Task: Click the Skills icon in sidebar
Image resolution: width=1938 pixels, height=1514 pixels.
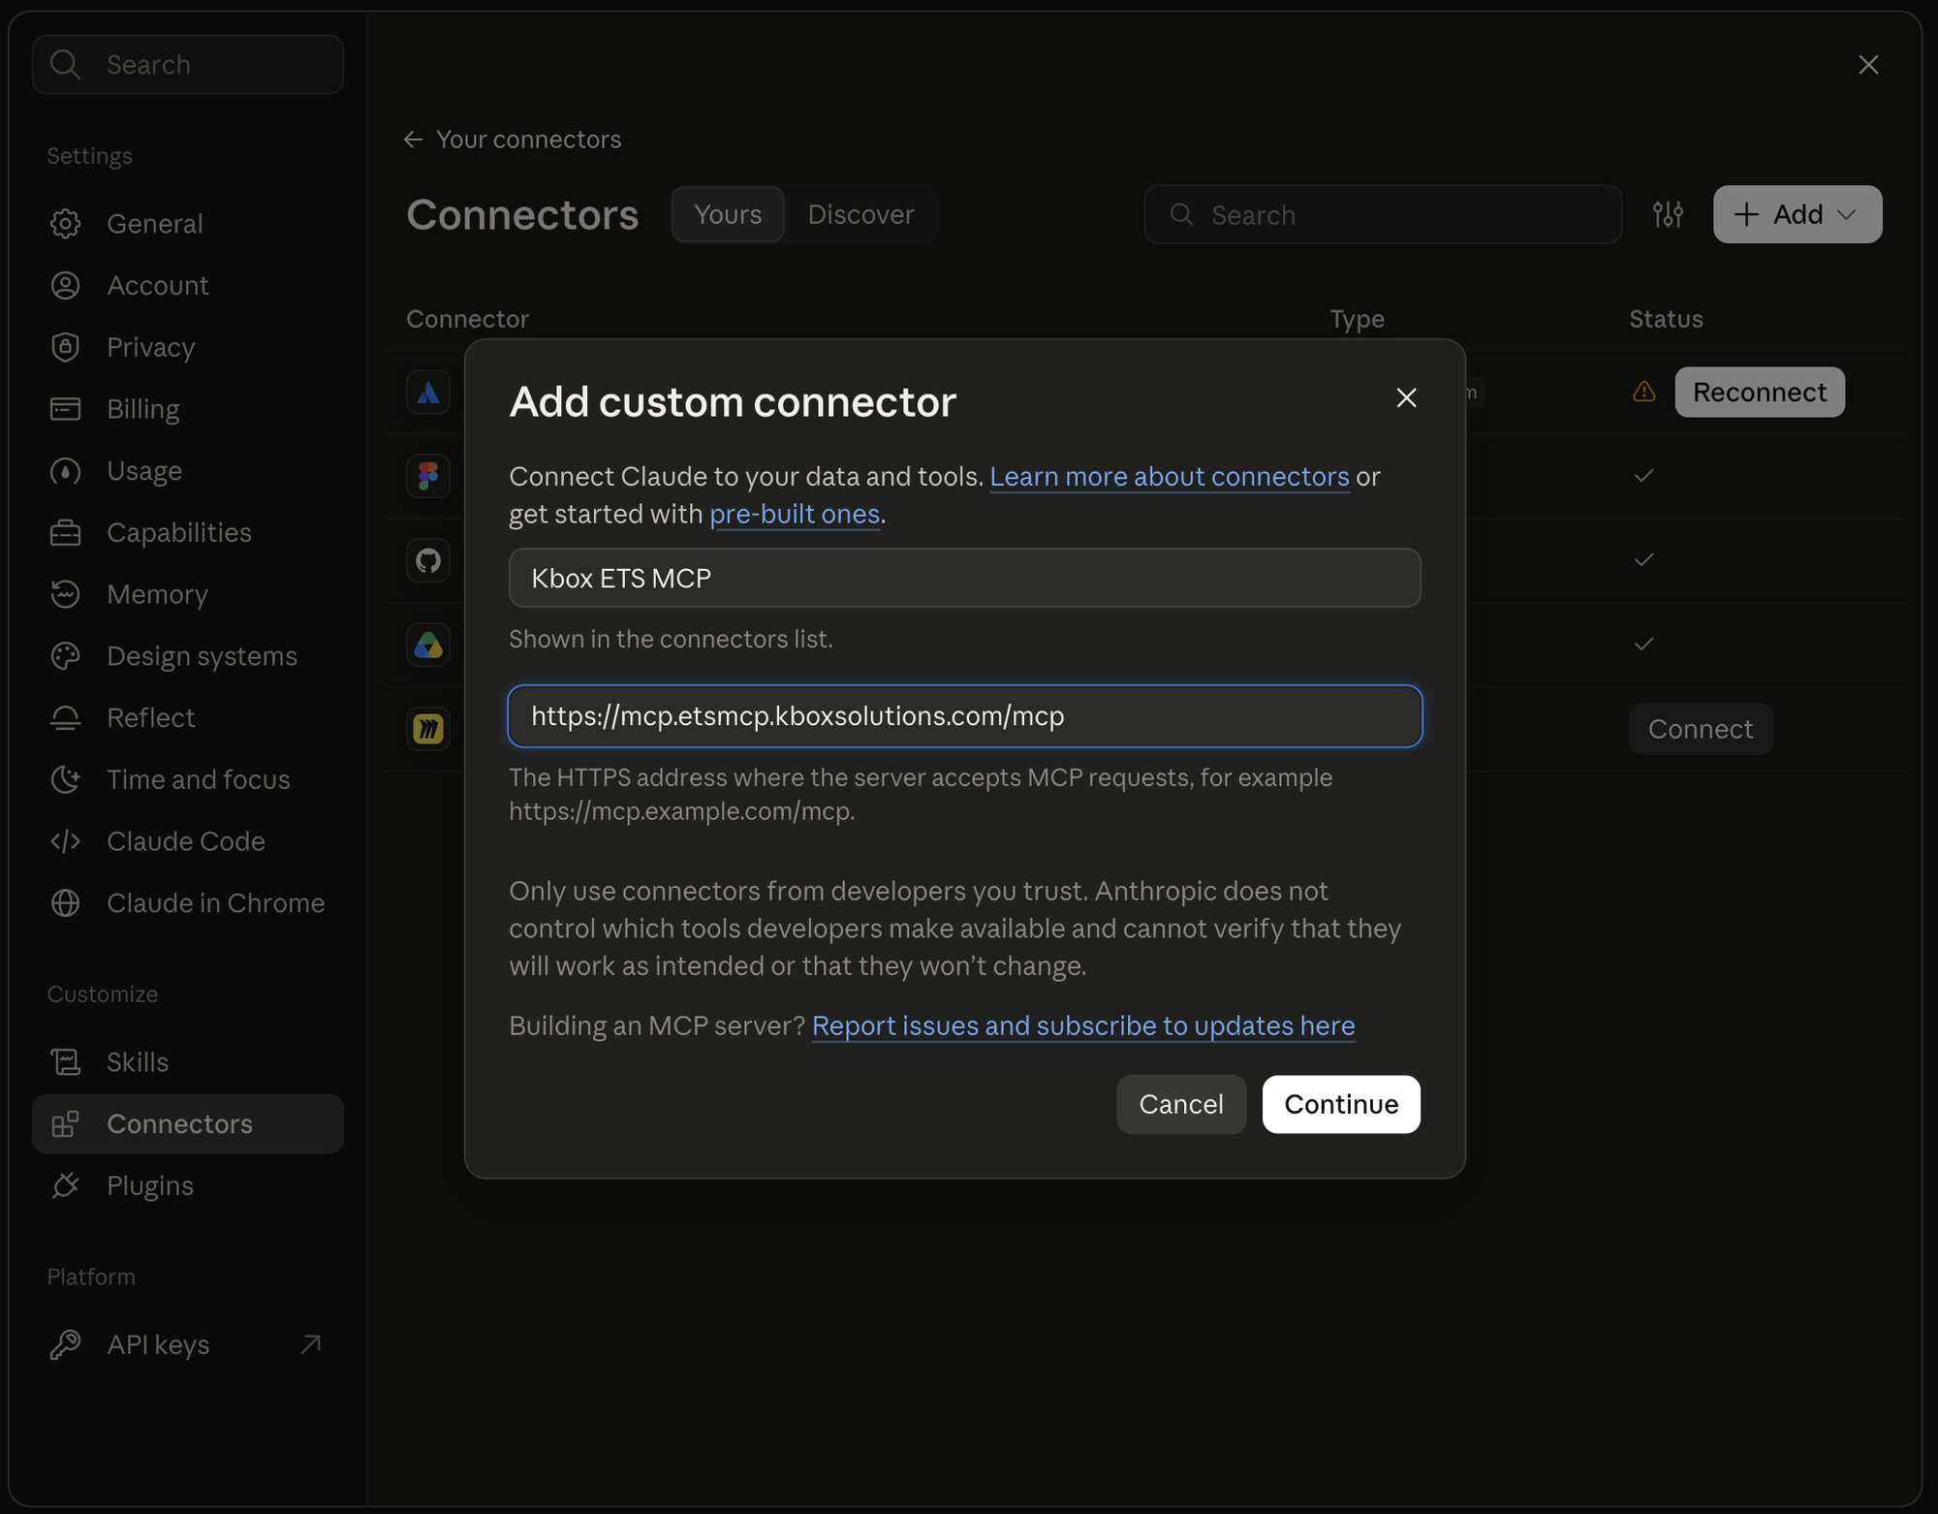Action: (65, 1062)
